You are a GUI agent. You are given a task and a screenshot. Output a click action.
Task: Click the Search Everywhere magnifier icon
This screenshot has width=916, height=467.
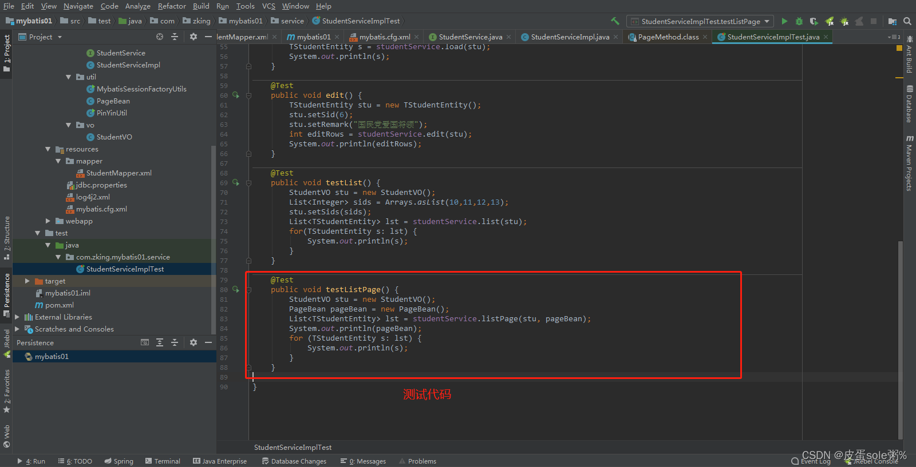click(907, 21)
